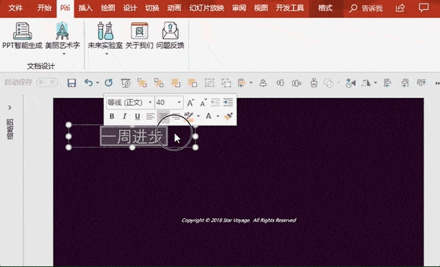440x267 pixels.
Task: Toggle italic formatting
Action: tap(124, 116)
